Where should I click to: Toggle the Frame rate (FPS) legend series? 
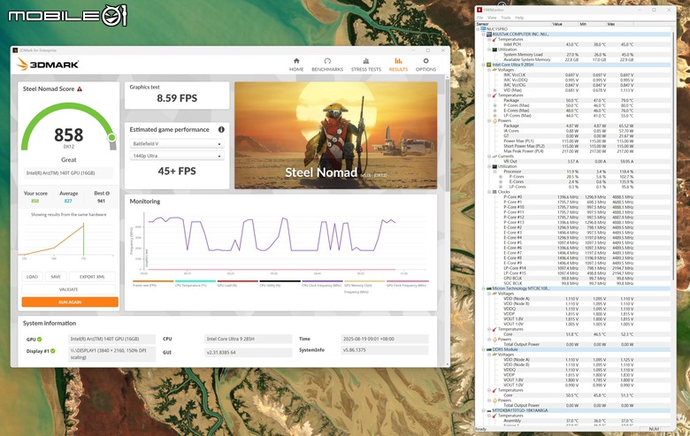coord(153,283)
